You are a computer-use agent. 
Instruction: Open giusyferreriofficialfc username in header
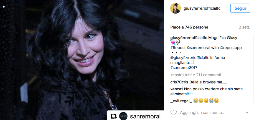[202, 8]
